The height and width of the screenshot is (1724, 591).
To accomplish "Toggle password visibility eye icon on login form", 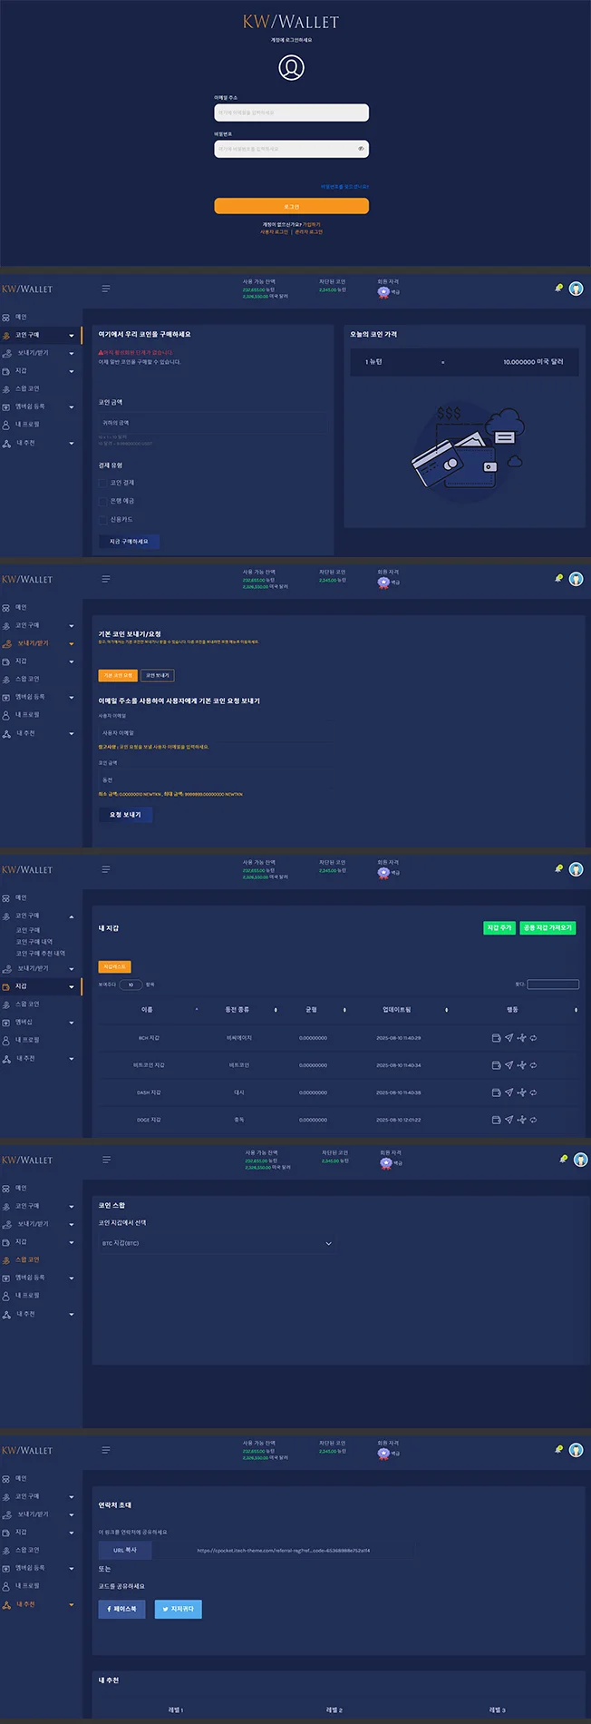I will (x=361, y=149).
